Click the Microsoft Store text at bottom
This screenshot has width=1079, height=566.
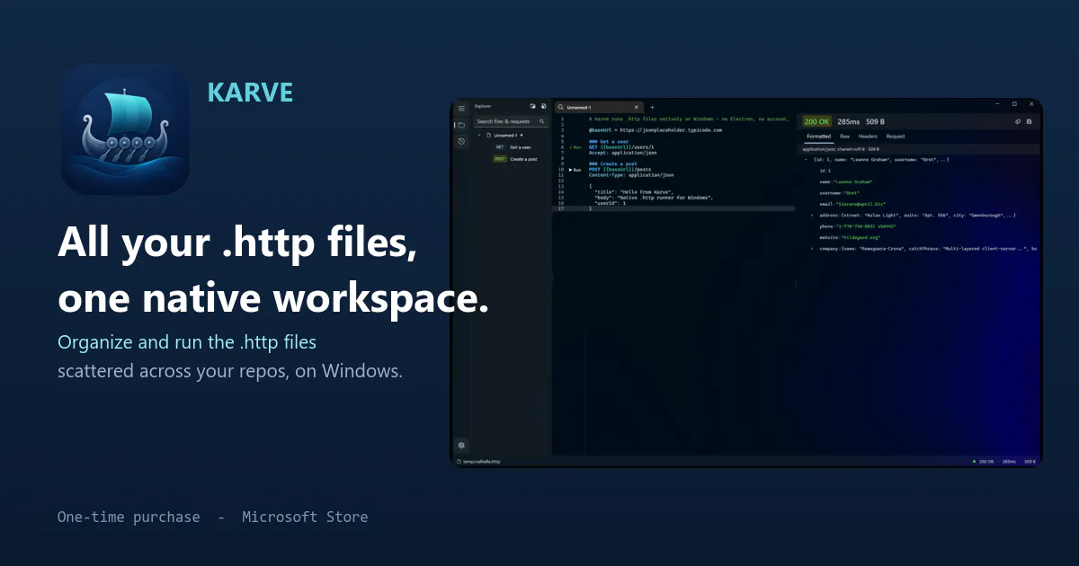point(305,517)
